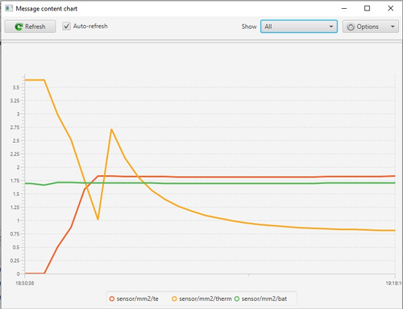Screen dimensions: 403x309
Task: Click the sensor/mm2/therm legend label
Action: click(x=206, y=299)
